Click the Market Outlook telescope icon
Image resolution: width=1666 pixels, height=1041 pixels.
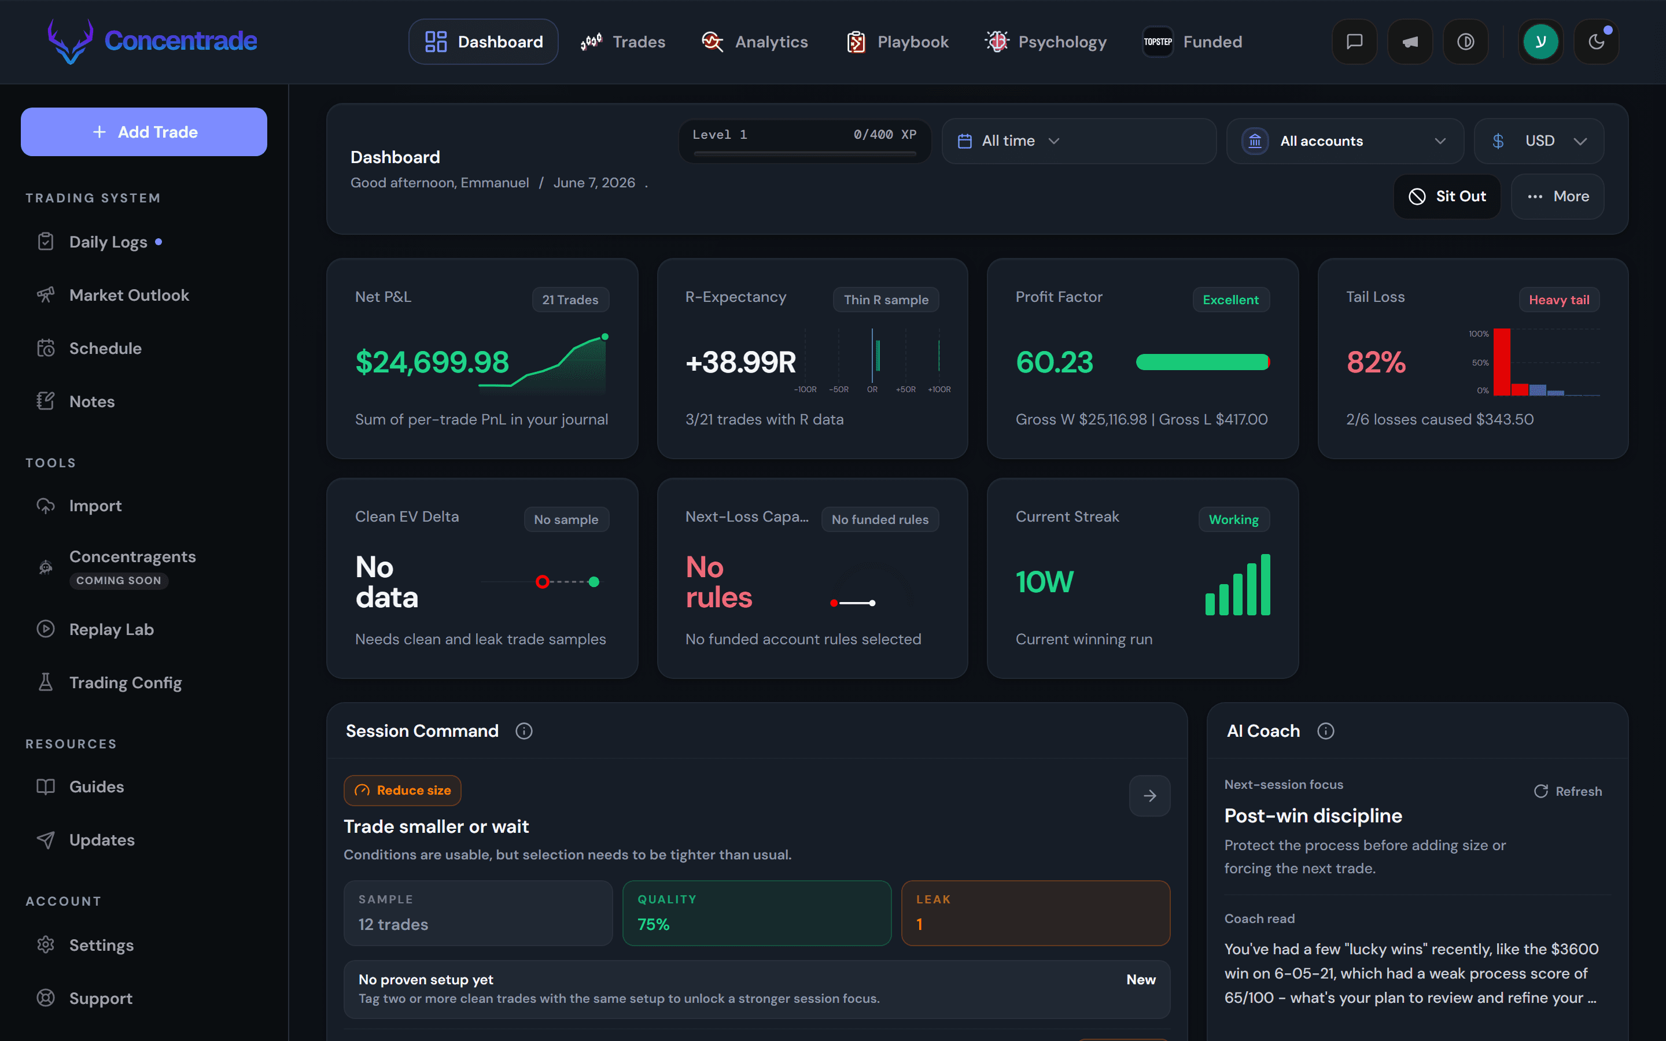pyautogui.click(x=46, y=296)
